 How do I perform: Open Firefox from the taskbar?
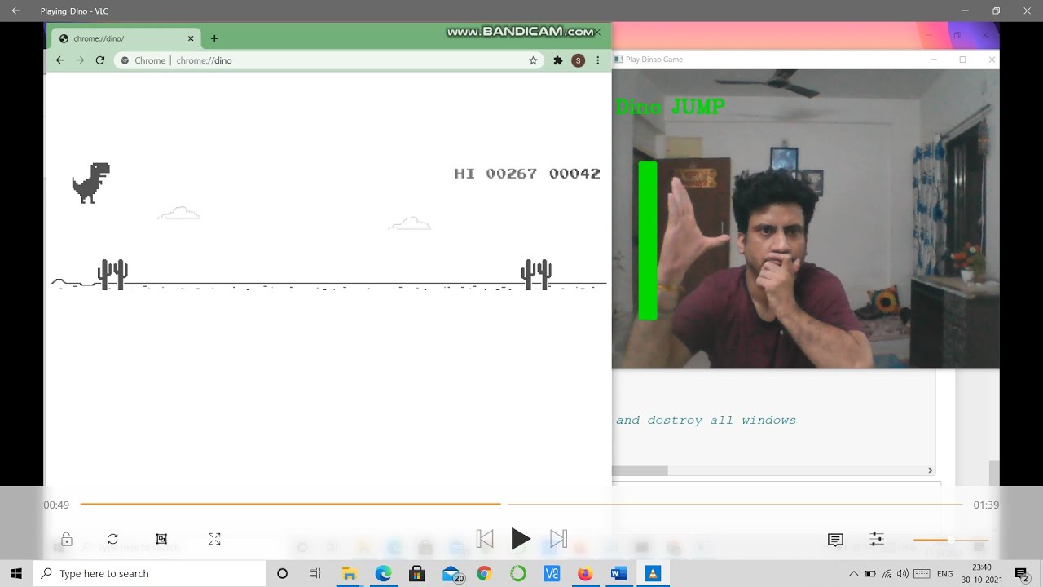(585, 573)
